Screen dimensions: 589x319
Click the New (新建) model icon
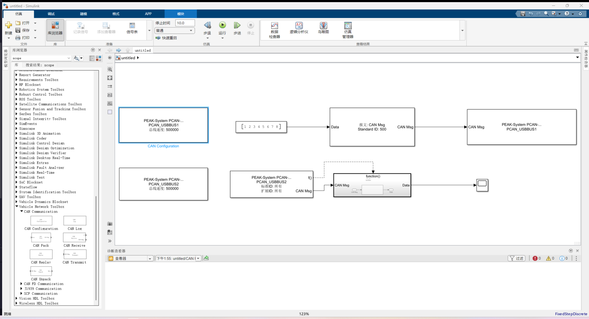pyautogui.click(x=8, y=25)
